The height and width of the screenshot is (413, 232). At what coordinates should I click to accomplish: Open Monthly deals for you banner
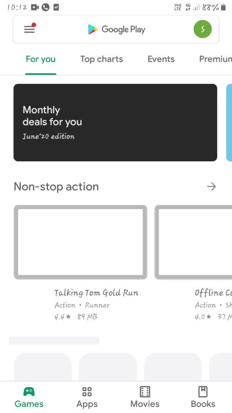pos(115,123)
